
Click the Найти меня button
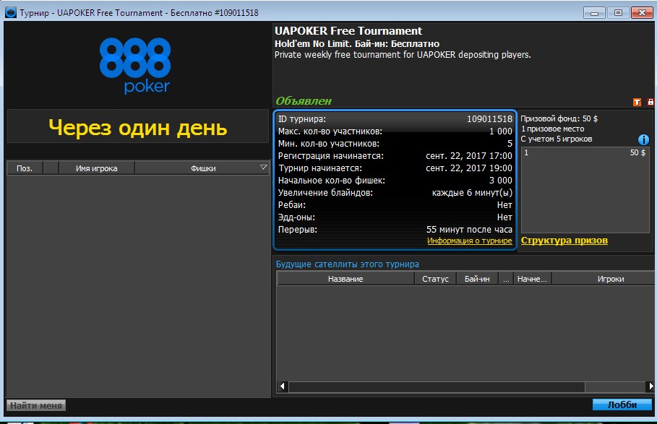(36, 405)
